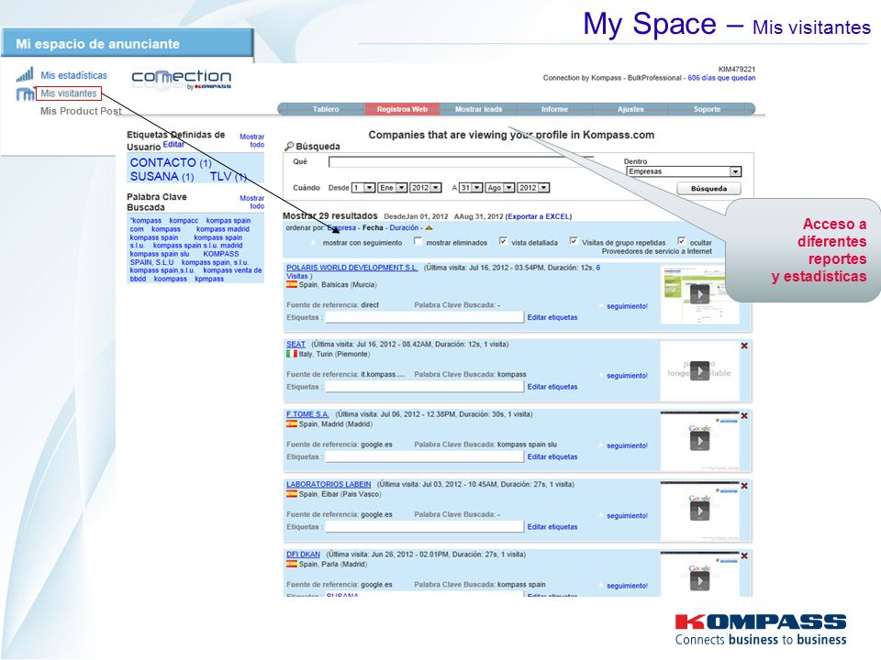The image size is (881, 660).
Task: Click the Italy flag under SEAT
Action: pyautogui.click(x=292, y=354)
